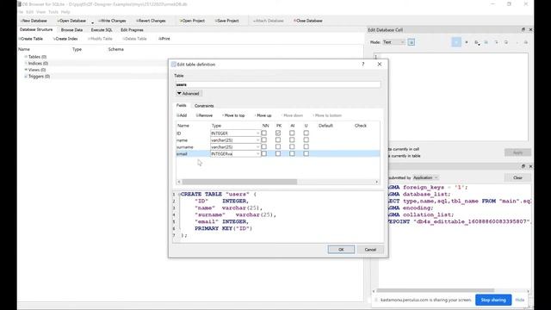
Task: Clear the SQL log
Action: pos(517,178)
